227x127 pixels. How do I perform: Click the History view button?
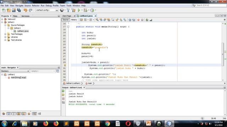74,20
